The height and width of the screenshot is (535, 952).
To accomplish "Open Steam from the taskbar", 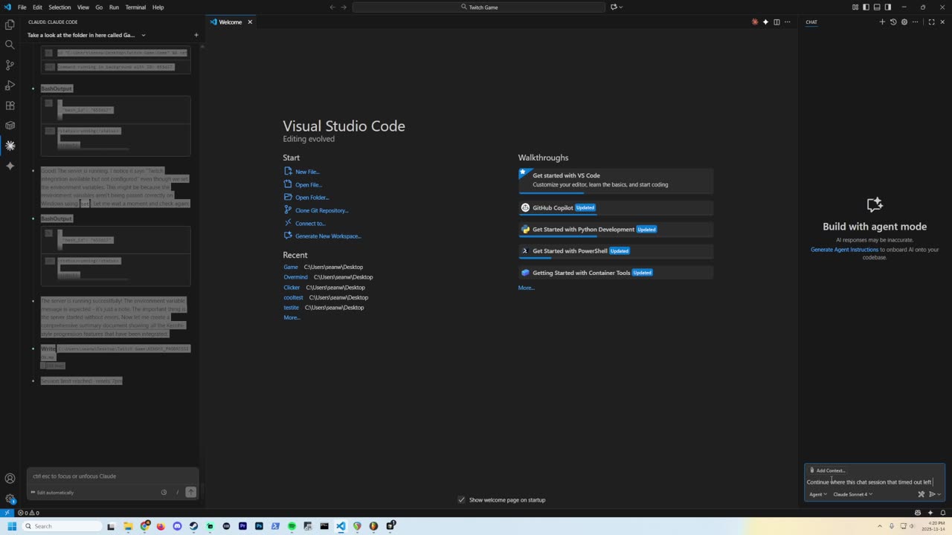I will [193, 526].
